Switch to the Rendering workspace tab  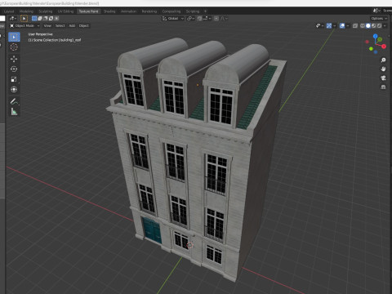click(149, 11)
